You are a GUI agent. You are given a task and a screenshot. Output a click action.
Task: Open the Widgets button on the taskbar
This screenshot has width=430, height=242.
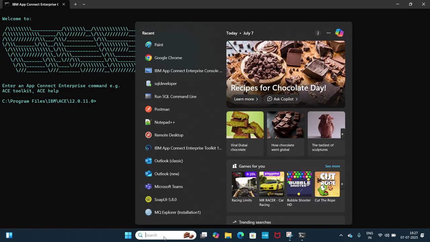[9, 235]
